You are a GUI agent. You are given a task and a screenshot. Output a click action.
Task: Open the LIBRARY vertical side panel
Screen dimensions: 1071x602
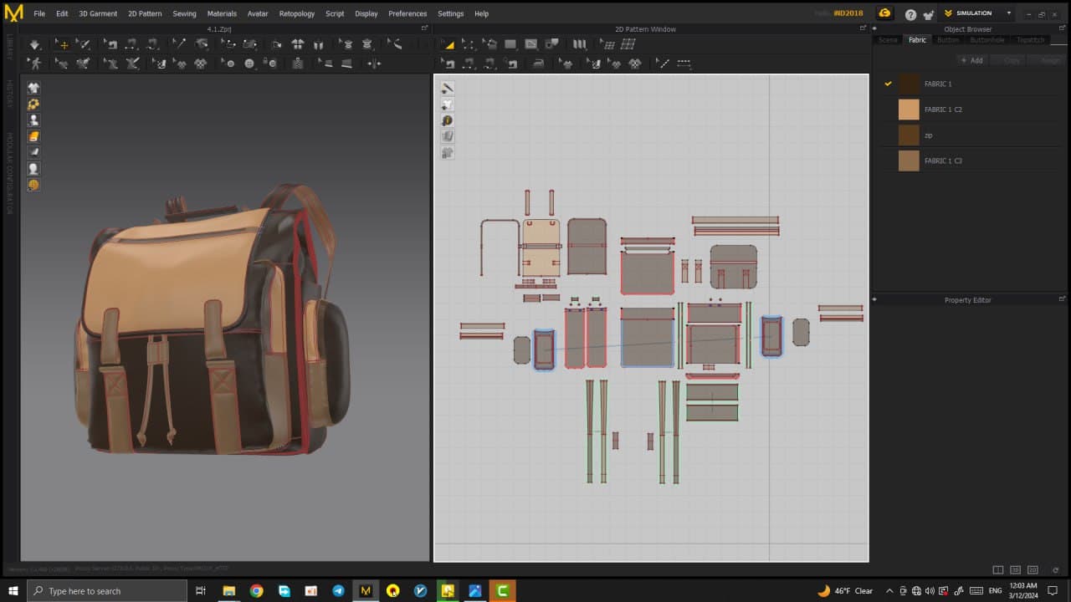(x=9, y=48)
